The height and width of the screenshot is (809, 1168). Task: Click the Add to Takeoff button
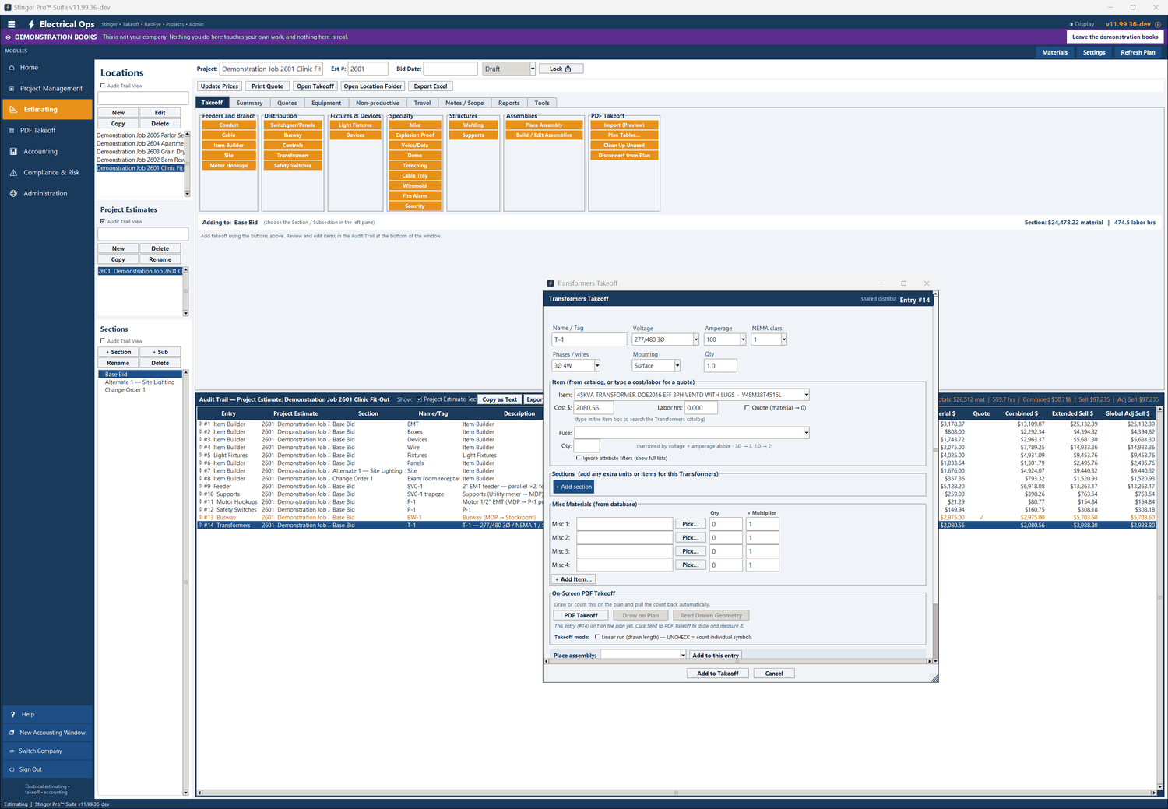[x=718, y=674]
